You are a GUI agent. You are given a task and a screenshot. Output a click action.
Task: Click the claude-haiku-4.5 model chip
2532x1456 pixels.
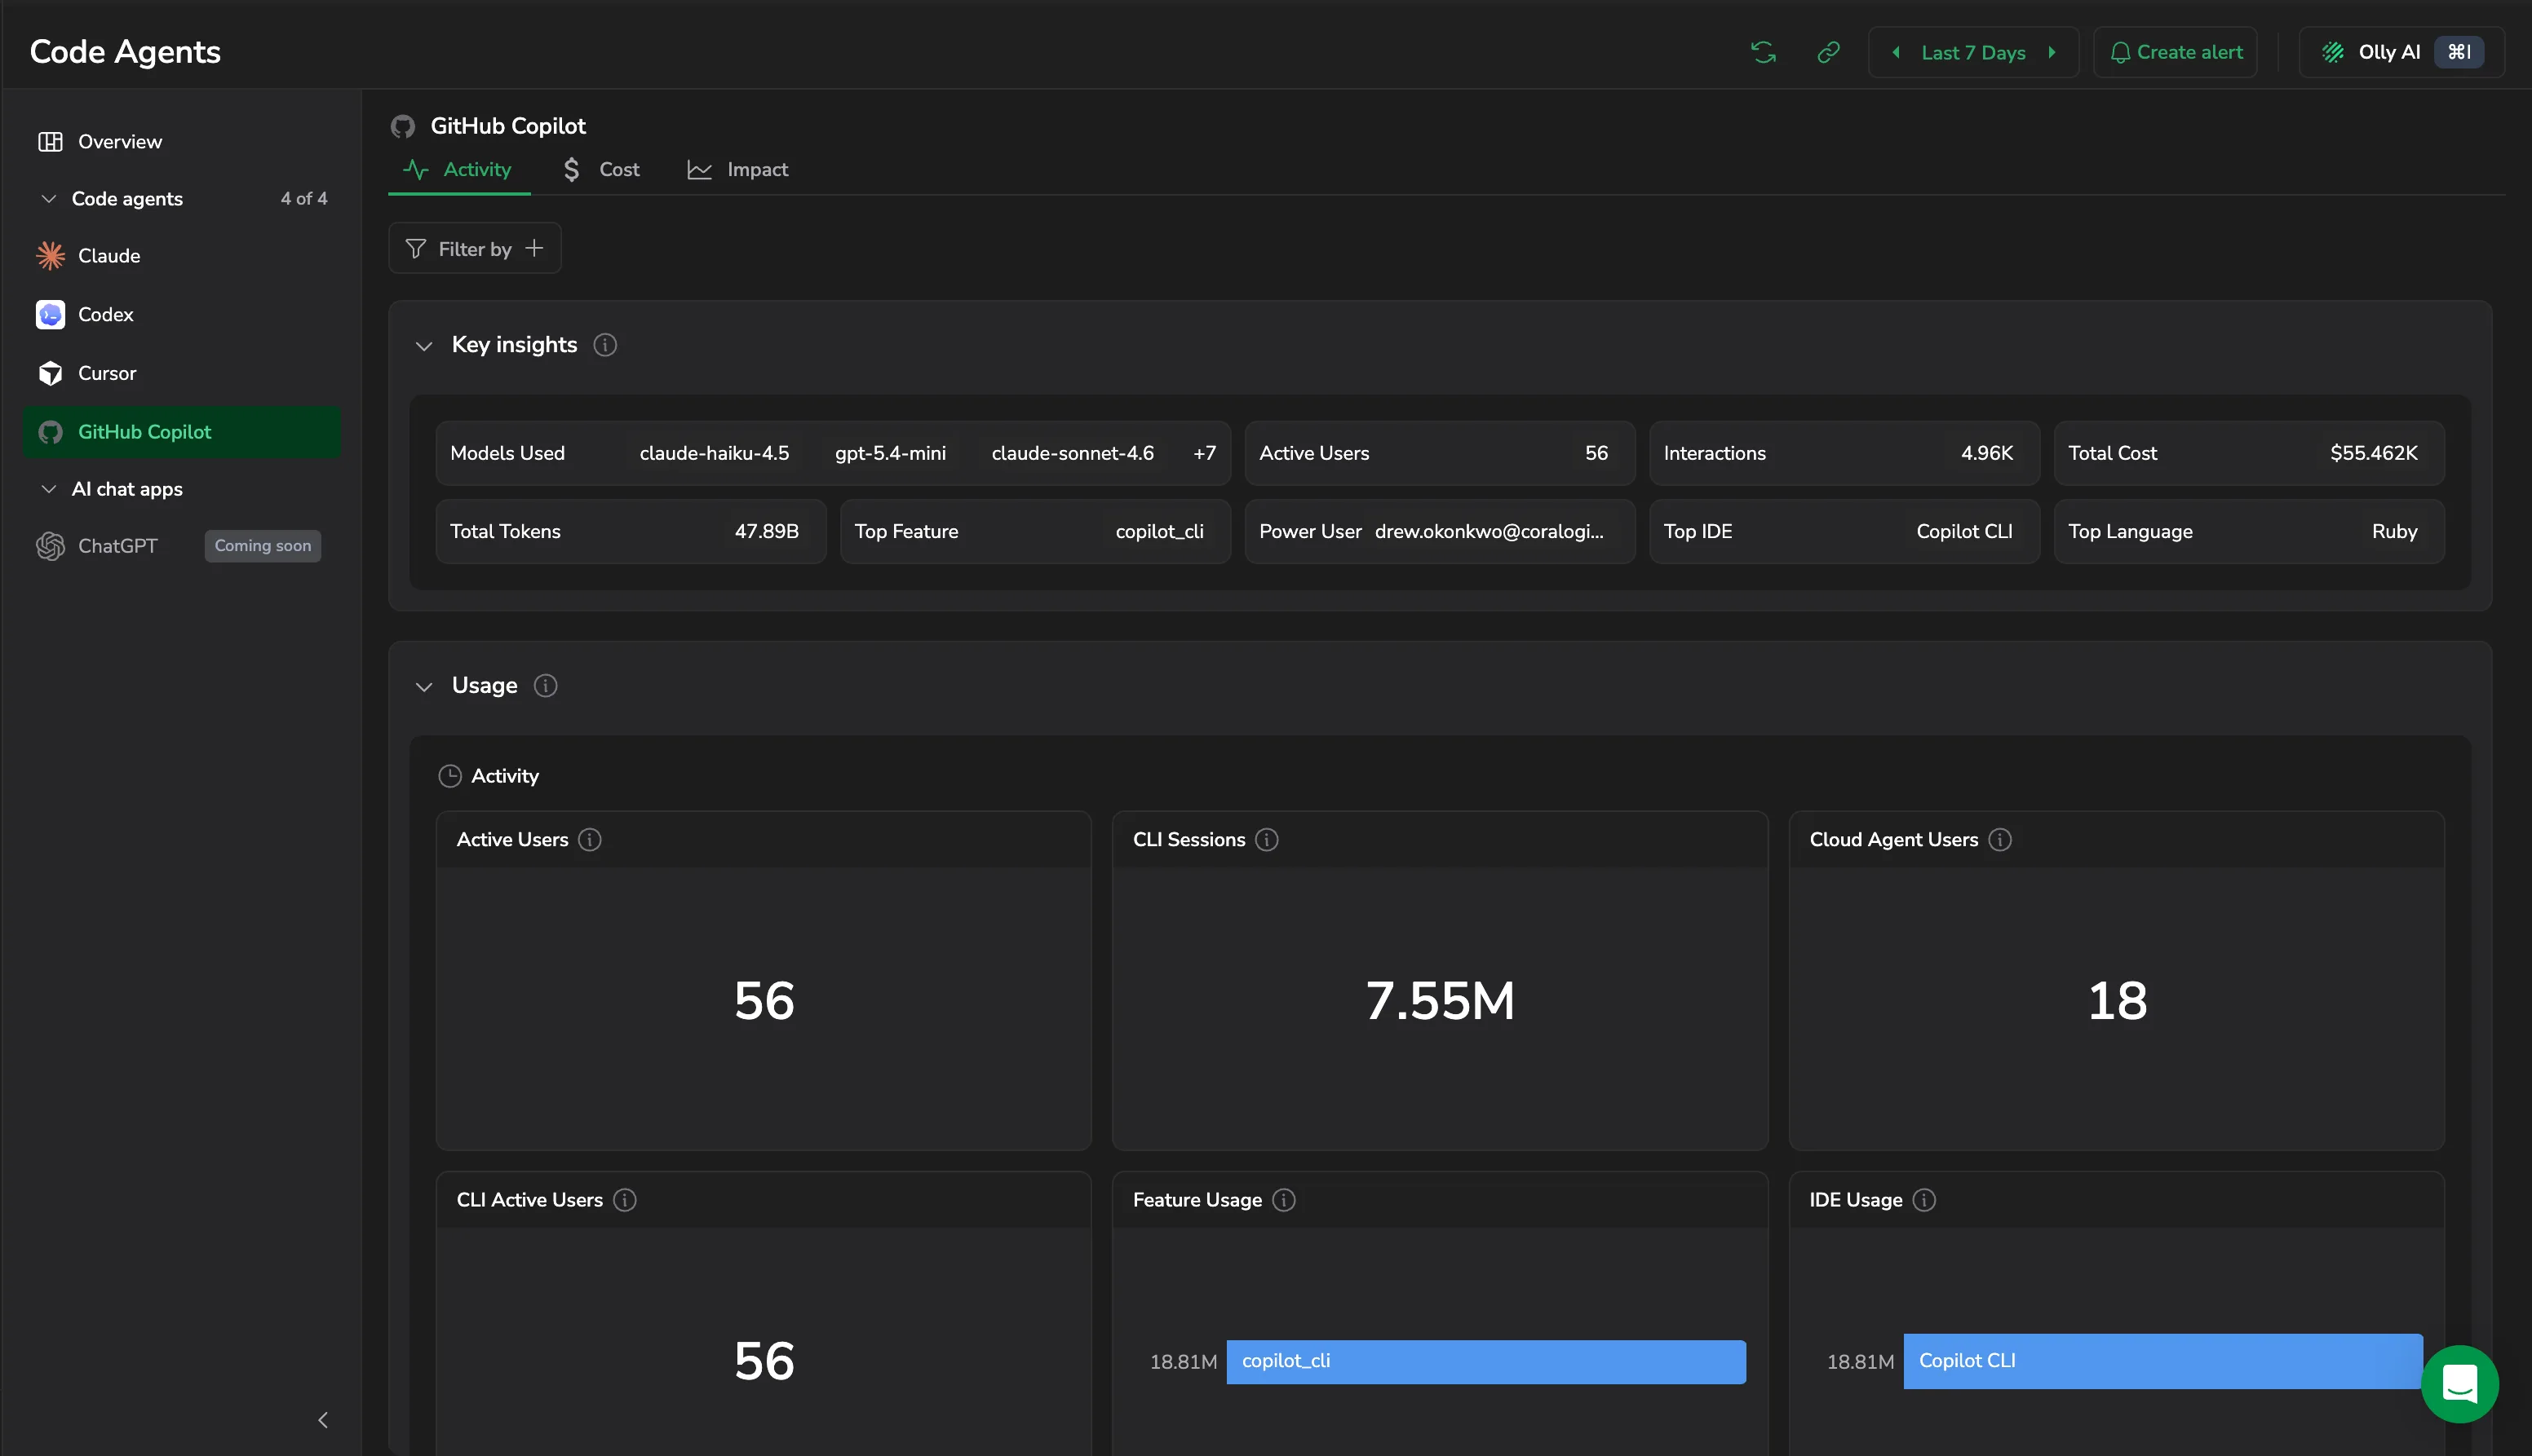(x=715, y=453)
